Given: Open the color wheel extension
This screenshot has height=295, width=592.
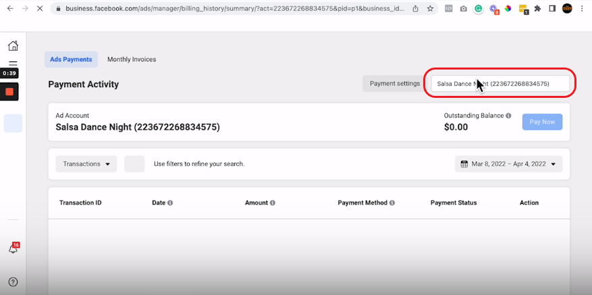Looking at the screenshot, I should tap(508, 9).
